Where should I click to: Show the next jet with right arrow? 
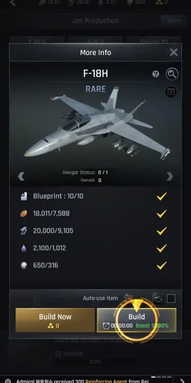click(170, 176)
